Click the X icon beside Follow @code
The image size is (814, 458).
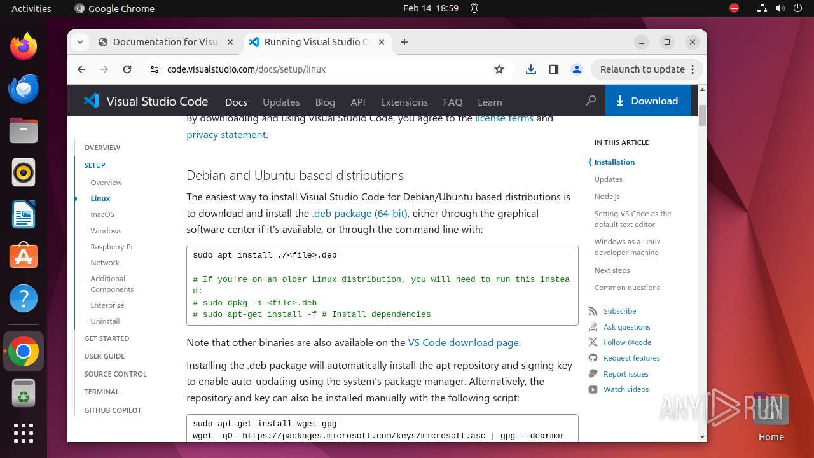pos(593,342)
